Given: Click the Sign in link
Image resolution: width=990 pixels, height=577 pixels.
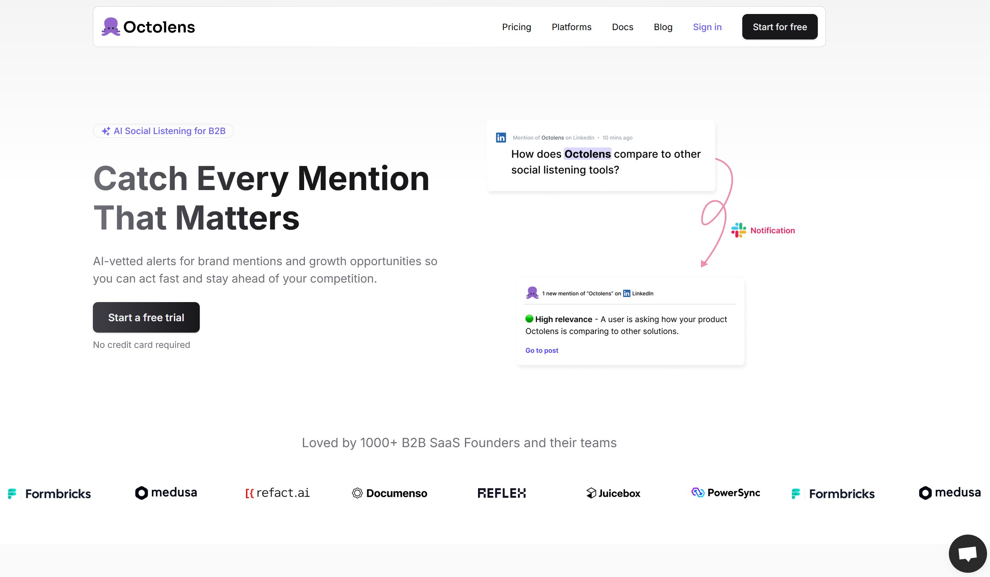Looking at the screenshot, I should click(x=707, y=27).
